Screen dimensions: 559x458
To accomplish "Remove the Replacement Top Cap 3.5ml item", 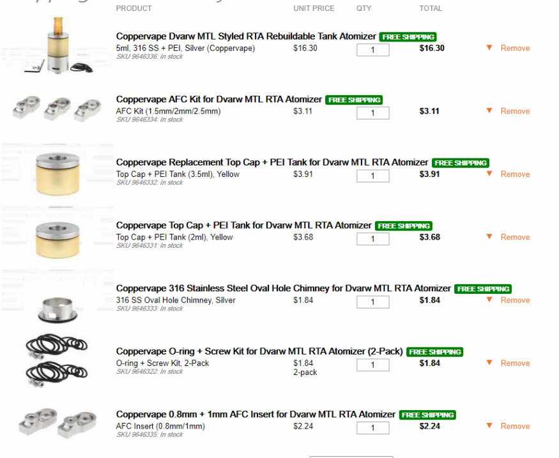I will pyautogui.click(x=515, y=174).
